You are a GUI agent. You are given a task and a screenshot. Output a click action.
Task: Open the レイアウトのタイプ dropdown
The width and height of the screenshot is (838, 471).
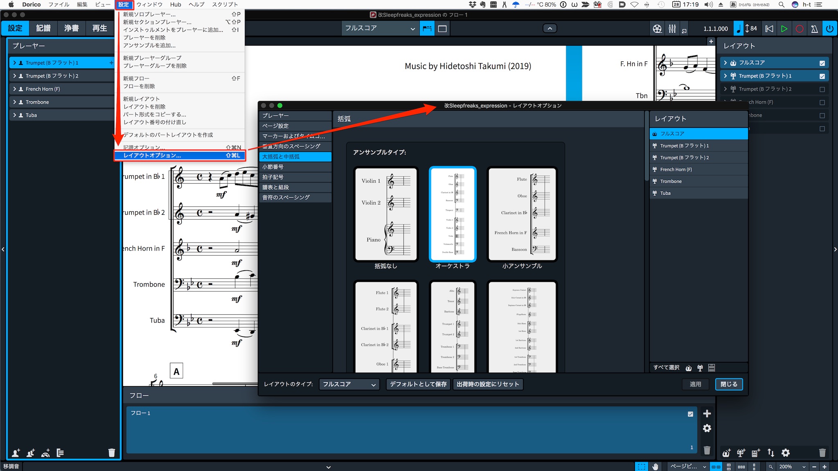click(349, 384)
